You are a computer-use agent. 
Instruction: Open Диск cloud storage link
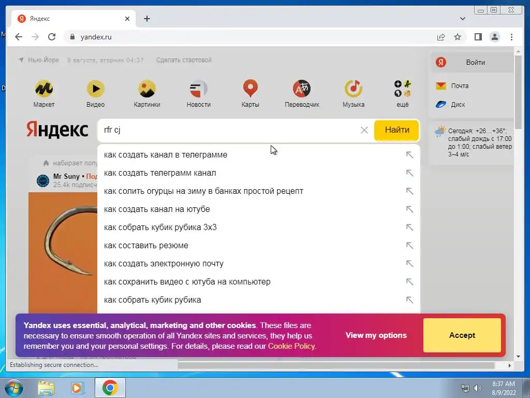pos(450,105)
